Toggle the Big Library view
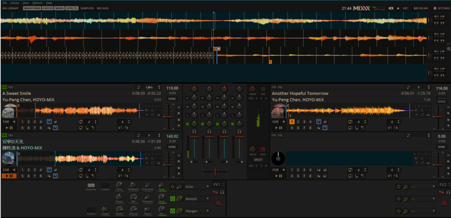This screenshot has height=218, width=451. pyautogui.click(x=11, y=8)
